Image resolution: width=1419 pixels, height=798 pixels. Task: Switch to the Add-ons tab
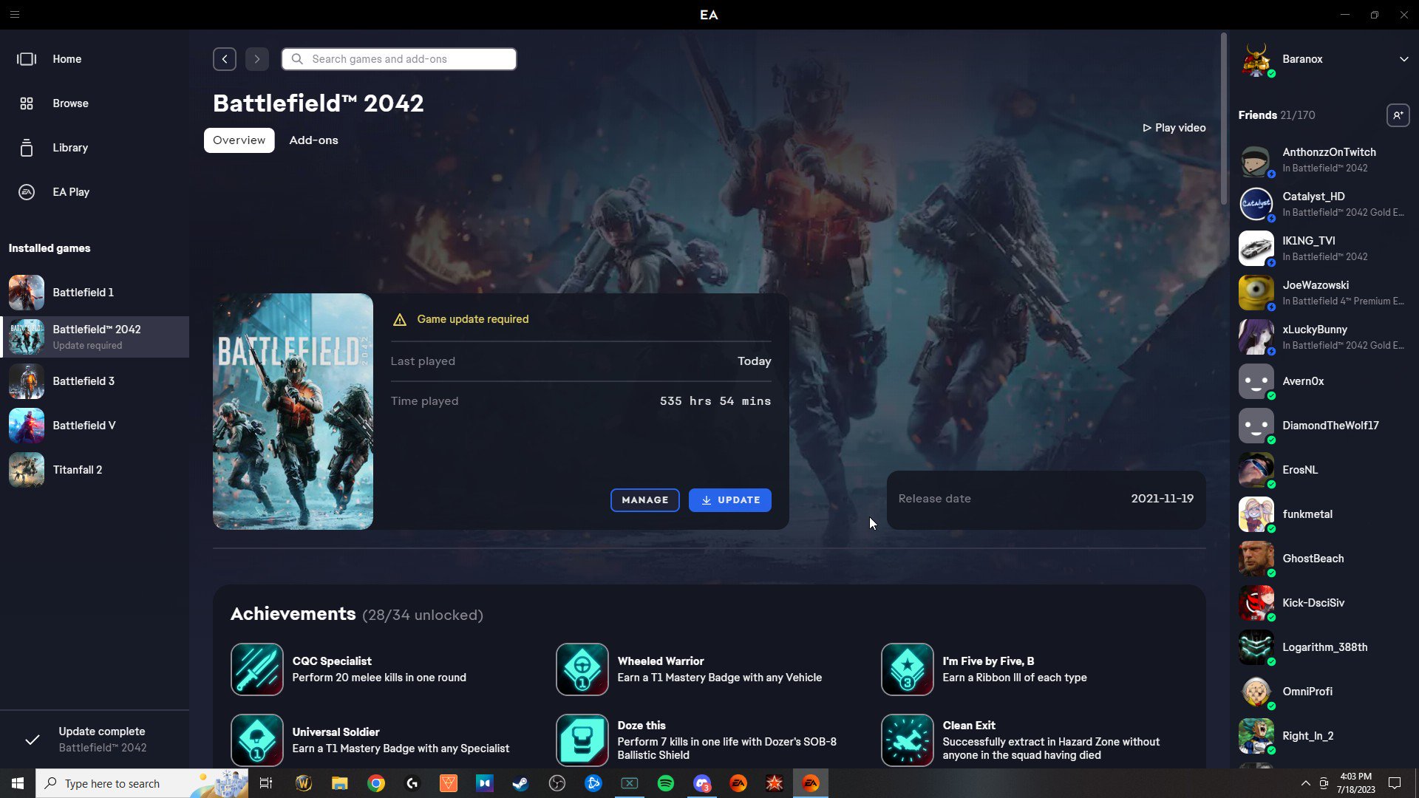pos(313,140)
